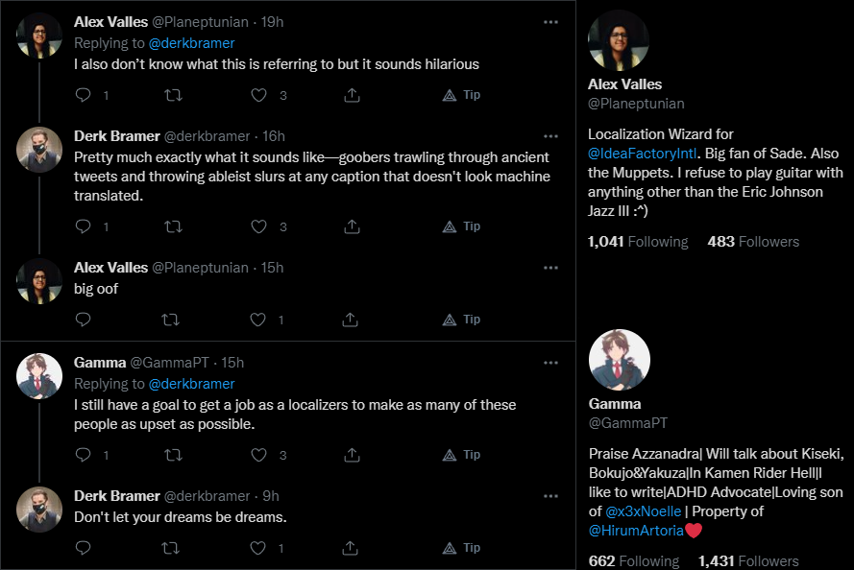Tip Derk Bramer on "Don't let your dreams" tweet

tap(461, 548)
